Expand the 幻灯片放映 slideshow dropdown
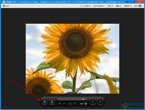Image resolution: width=145 pixels, height=110 pixels. [99, 6]
